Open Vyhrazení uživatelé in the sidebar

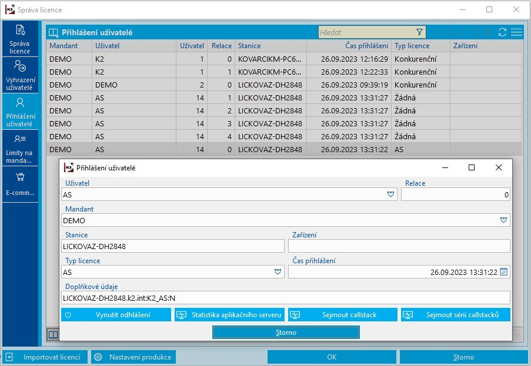(x=20, y=75)
